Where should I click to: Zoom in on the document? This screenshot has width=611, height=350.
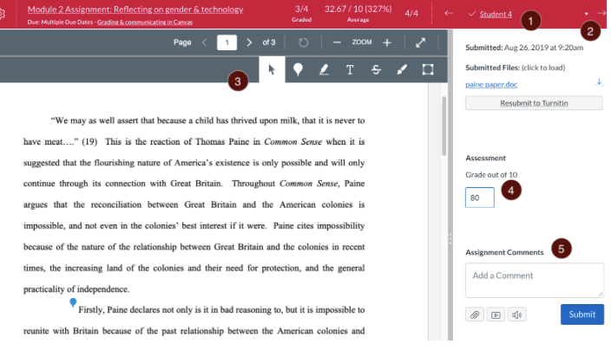point(387,42)
